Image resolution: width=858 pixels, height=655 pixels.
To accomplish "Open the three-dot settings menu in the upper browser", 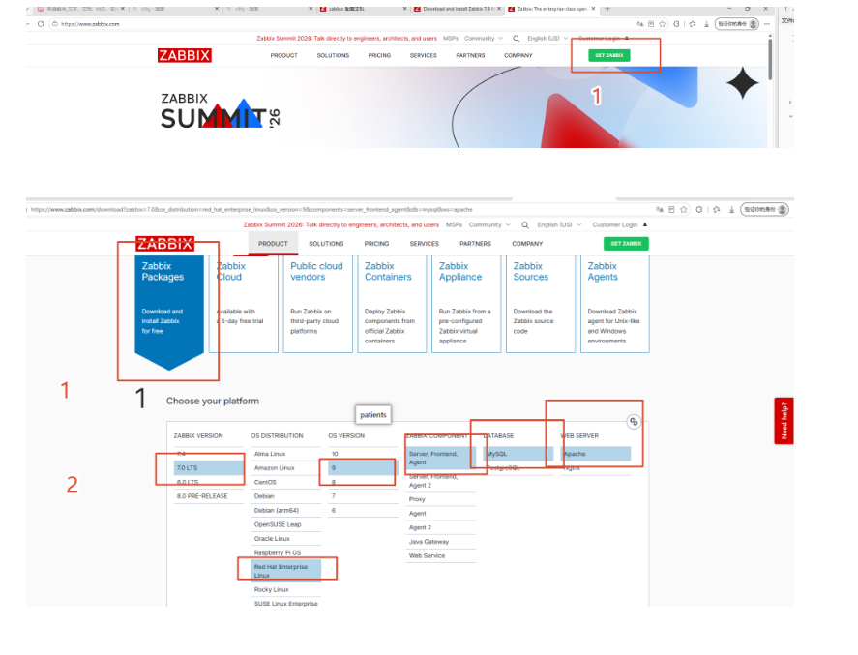I will (767, 24).
